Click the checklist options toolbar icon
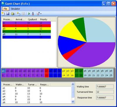117x107 pixels. coord(38,14)
